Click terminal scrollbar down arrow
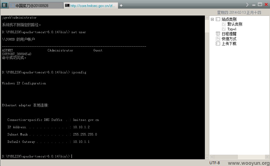Image resolution: width=270 pixels, height=166 pixels. click(x=207, y=157)
